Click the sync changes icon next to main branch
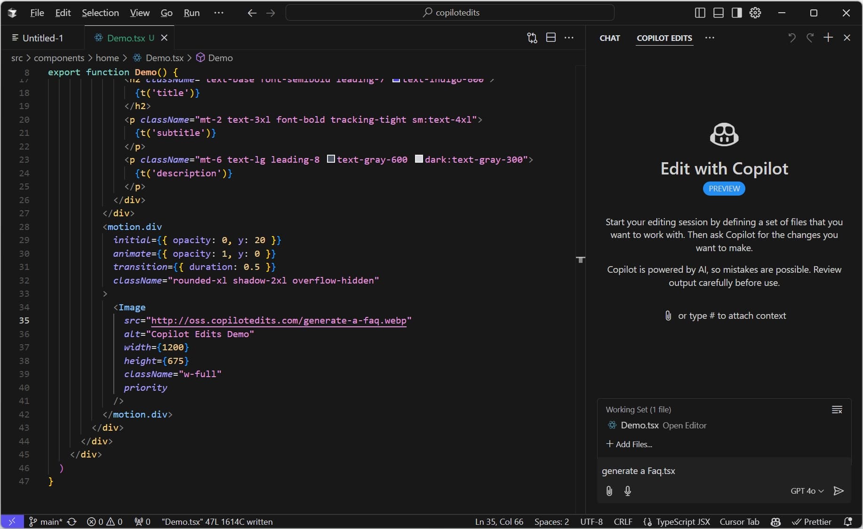The height and width of the screenshot is (529, 863). pyautogui.click(x=72, y=521)
